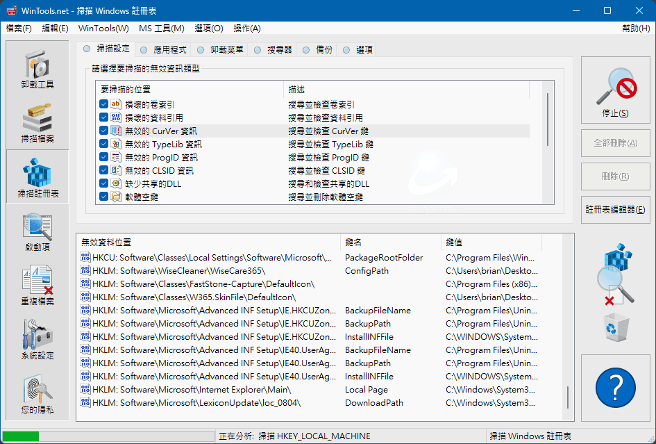
Task: Open the 您的隱私 privacy tool icon
Action: tap(37, 394)
